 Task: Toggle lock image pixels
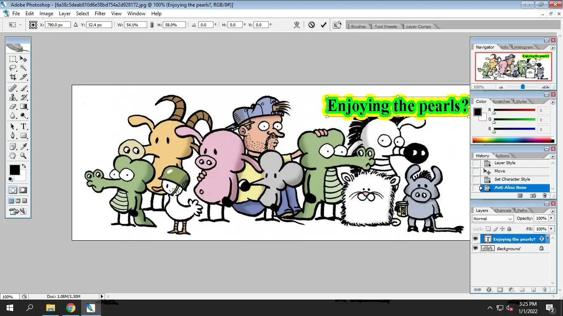point(495,229)
